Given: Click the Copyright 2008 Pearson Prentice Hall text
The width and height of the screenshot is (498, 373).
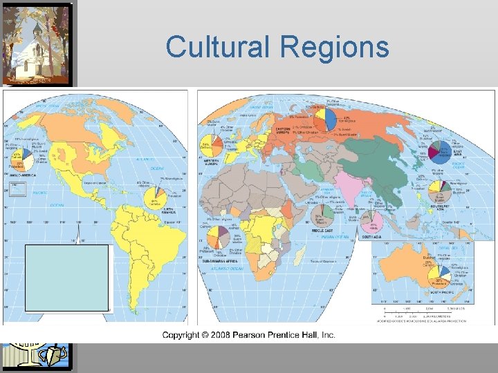Looking at the screenshot, I should pyautogui.click(x=249, y=334).
